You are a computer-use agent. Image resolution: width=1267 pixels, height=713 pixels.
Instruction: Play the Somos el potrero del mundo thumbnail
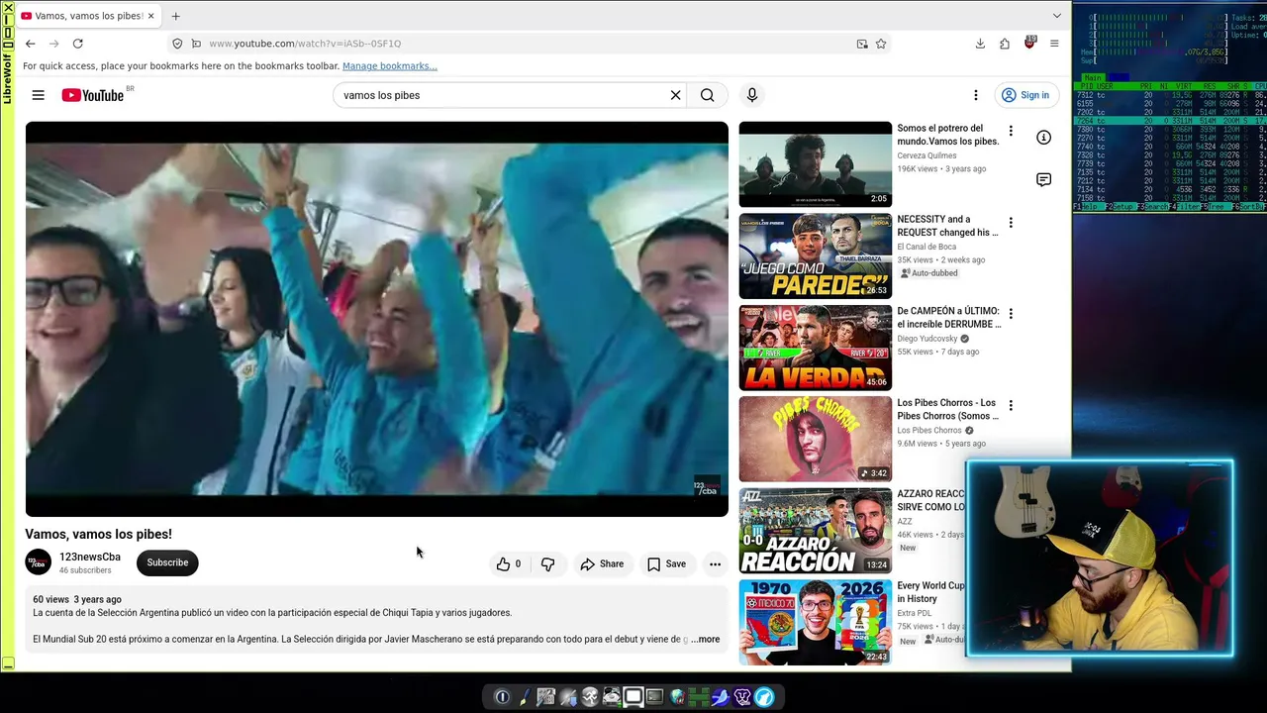pos(816,164)
